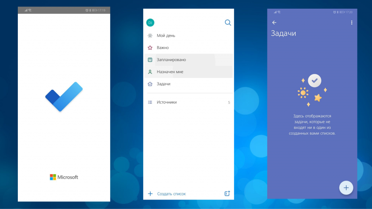Click the calendar icon beside Запланировано
Screen dimensions: 372x209
tap(150, 60)
